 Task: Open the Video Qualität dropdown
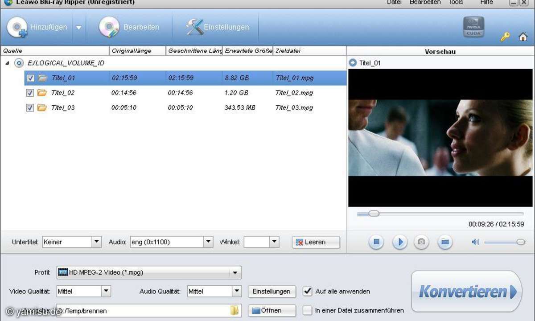pos(106,291)
